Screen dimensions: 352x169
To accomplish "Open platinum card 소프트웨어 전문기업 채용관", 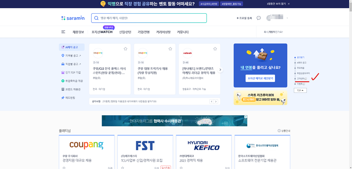I will coord(262,152).
